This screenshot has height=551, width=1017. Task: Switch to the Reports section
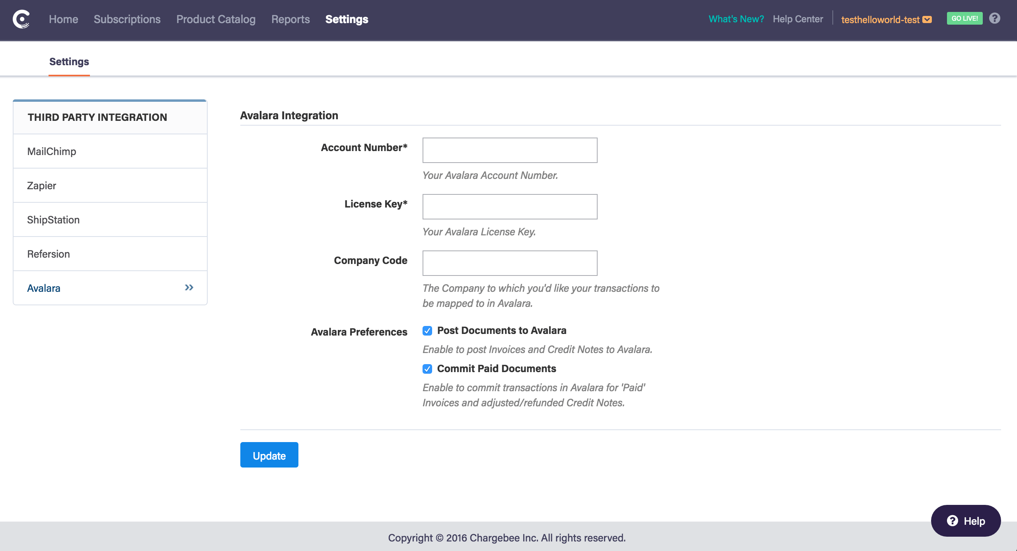click(290, 19)
